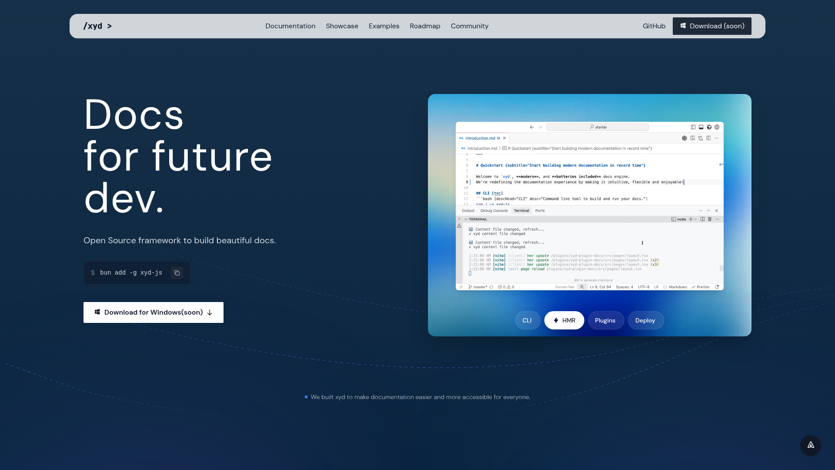The width and height of the screenshot is (835, 470).
Task: Switch the preview to CLI
Action: tap(527, 320)
